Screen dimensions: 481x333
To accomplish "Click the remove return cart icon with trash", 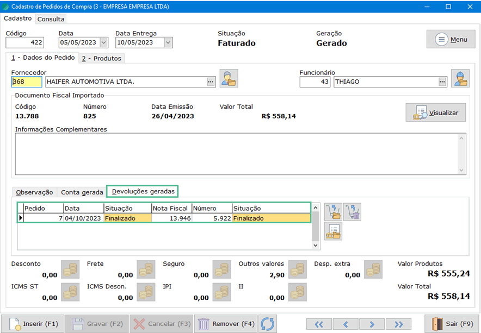I will click(352, 212).
